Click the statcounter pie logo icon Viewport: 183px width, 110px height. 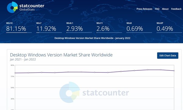click(13, 7)
